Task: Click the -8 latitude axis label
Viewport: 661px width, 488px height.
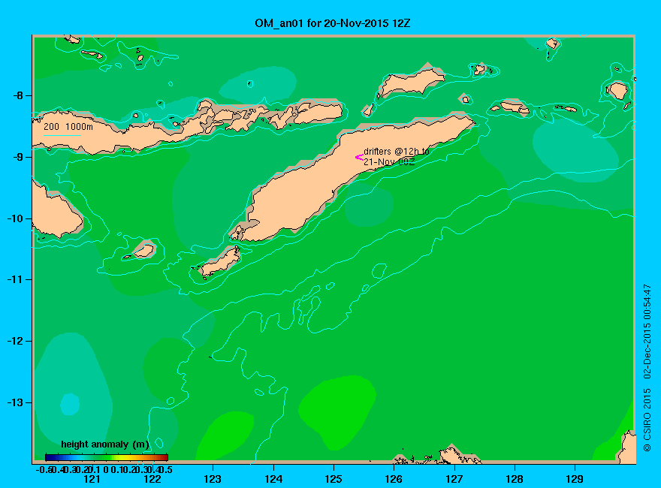Action: coord(18,95)
